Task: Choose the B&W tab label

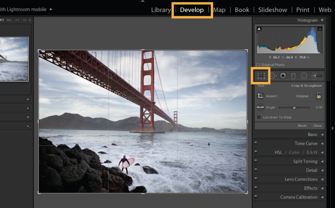Action: (312, 153)
